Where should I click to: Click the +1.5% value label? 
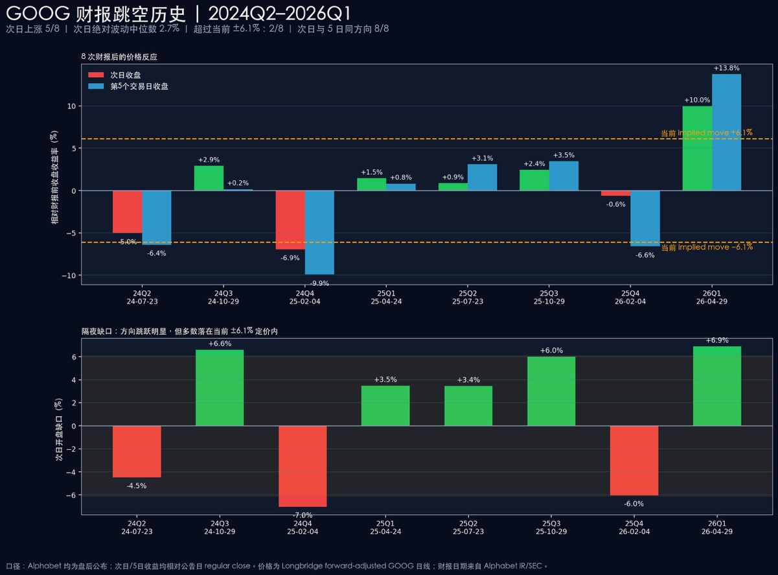click(371, 172)
